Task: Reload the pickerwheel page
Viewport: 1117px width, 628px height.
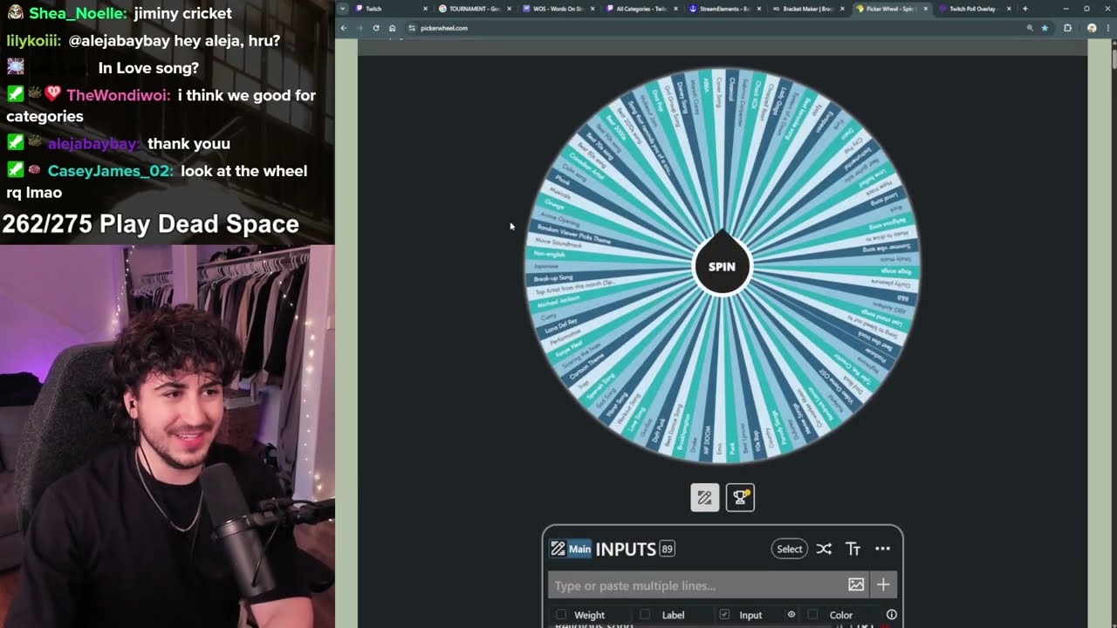Action: [x=376, y=28]
